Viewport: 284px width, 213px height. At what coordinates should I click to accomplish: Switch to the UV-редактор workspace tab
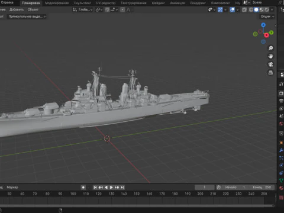tap(106, 3)
